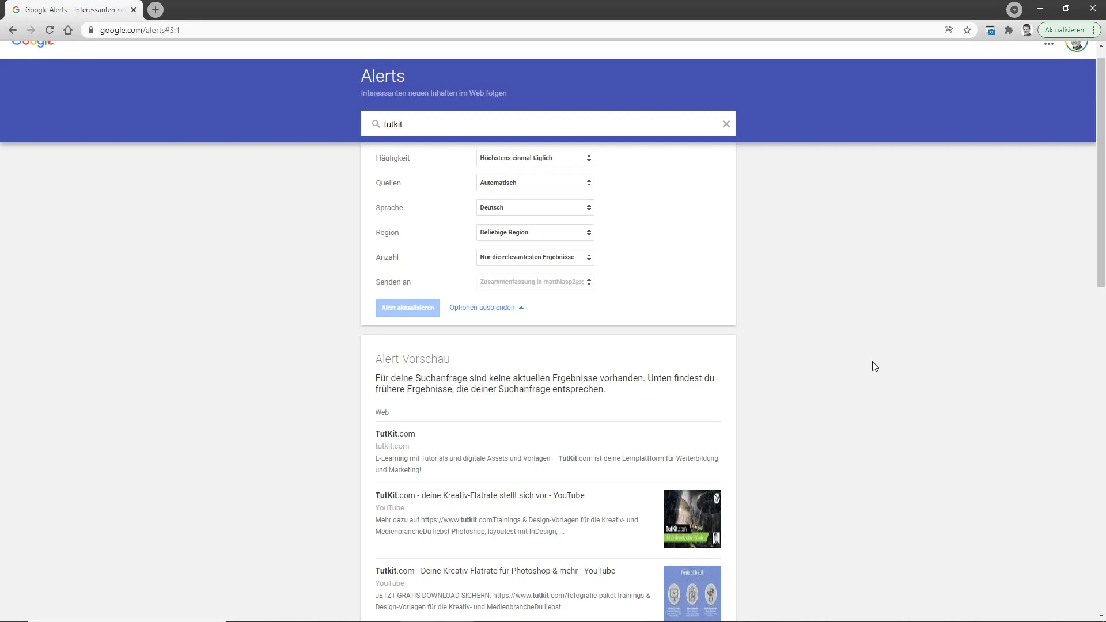The height and width of the screenshot is (622, 1106).
Task: Clear the tutkit search query
Action: click(x=726, y=124)
